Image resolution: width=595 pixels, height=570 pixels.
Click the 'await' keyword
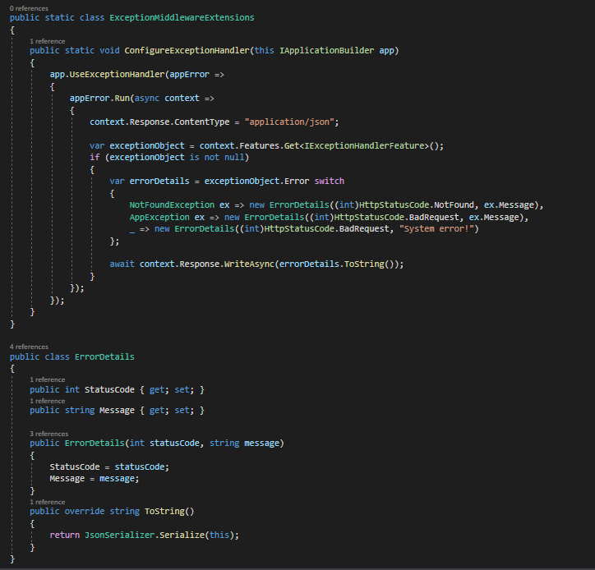click(122, 264)
